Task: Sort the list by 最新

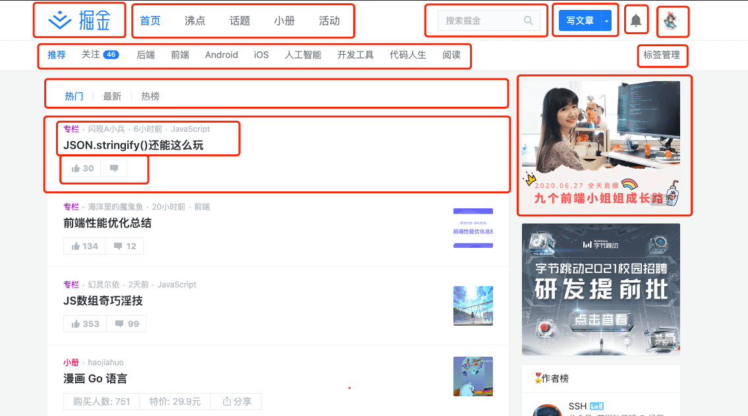Action: [112, 96]
